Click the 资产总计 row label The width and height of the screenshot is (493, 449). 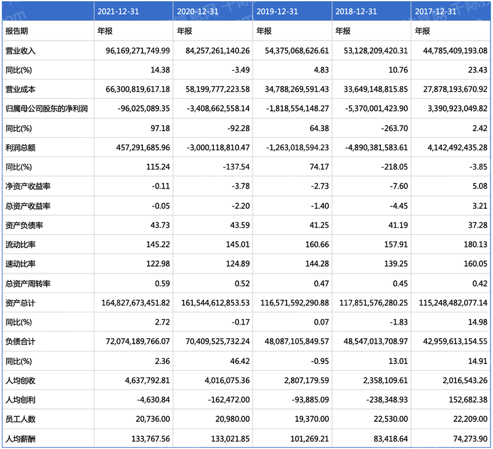click(20, 303)
